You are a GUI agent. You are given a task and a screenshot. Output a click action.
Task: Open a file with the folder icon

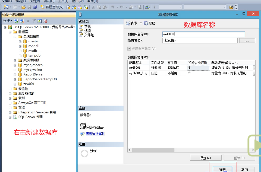click(x=24, y=7)
